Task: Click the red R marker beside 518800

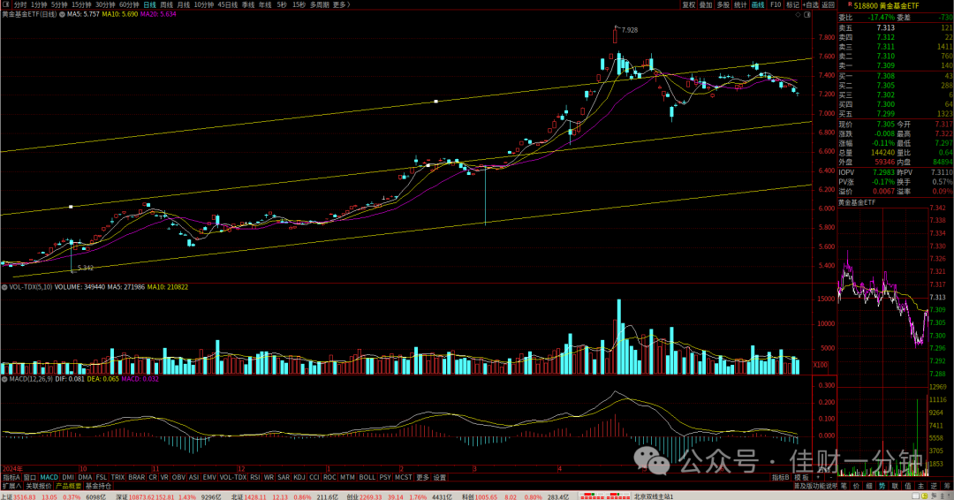Action: (850, 5)
